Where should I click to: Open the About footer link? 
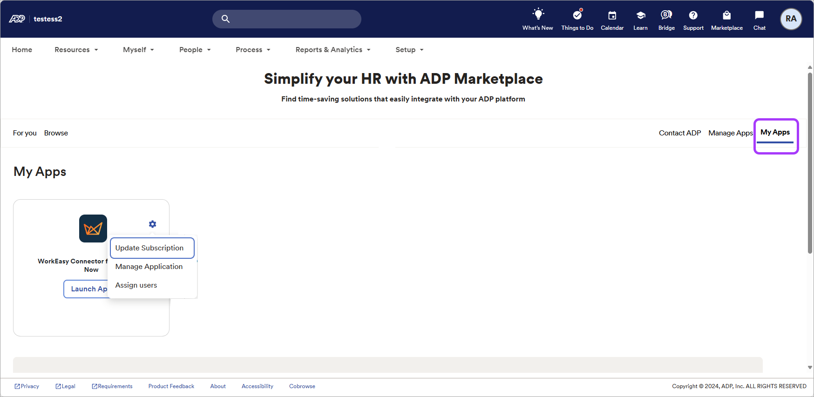click(x=218, y=386)
